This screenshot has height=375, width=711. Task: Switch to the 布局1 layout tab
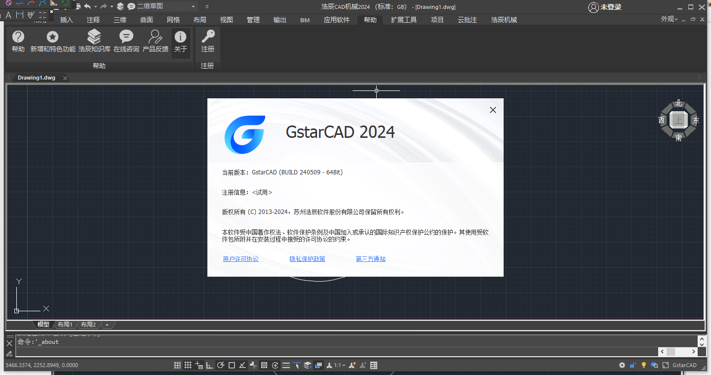point(65,325)
